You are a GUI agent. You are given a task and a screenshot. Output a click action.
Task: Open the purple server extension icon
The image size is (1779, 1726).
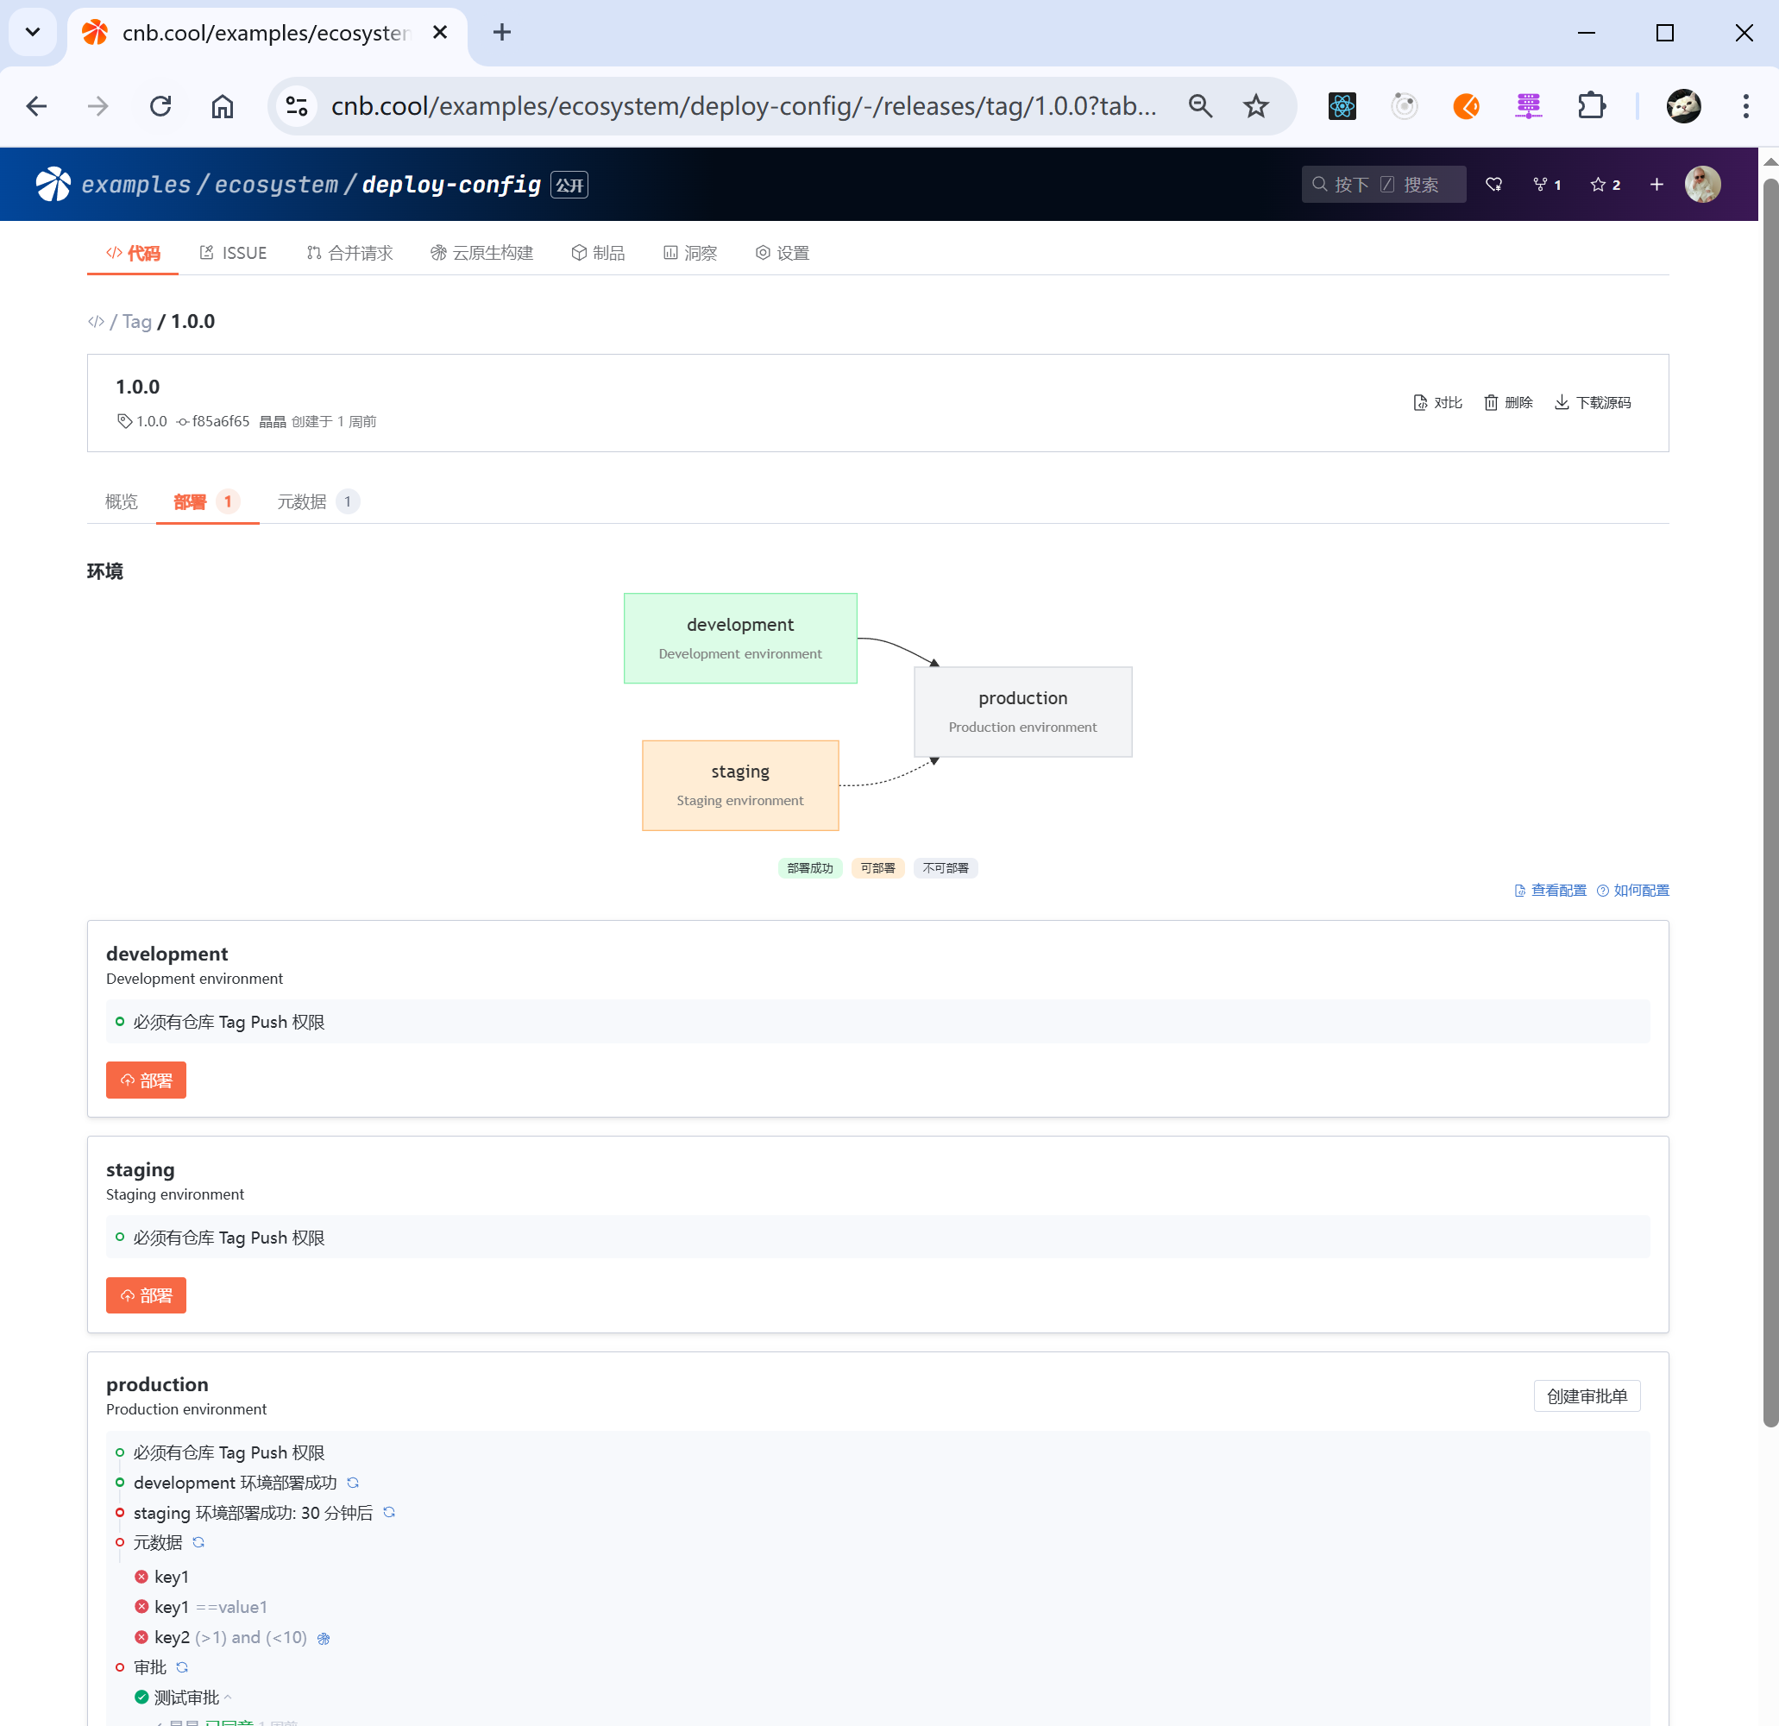(x=1529, y=106)
